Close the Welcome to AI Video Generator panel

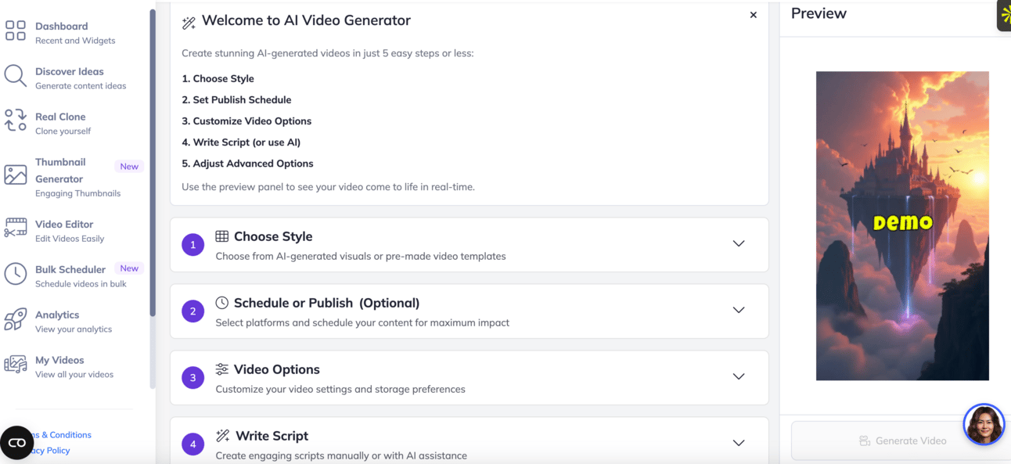click(x=754, y=15)
